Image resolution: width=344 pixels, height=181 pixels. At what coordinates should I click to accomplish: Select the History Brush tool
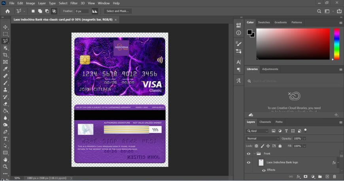coord(5,97)
